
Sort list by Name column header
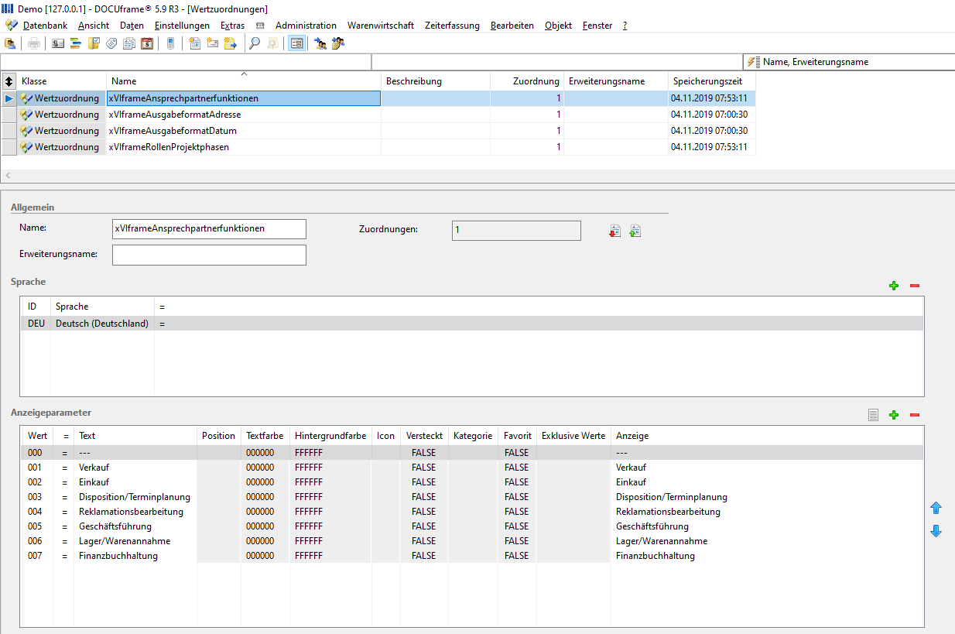point(244,81)
